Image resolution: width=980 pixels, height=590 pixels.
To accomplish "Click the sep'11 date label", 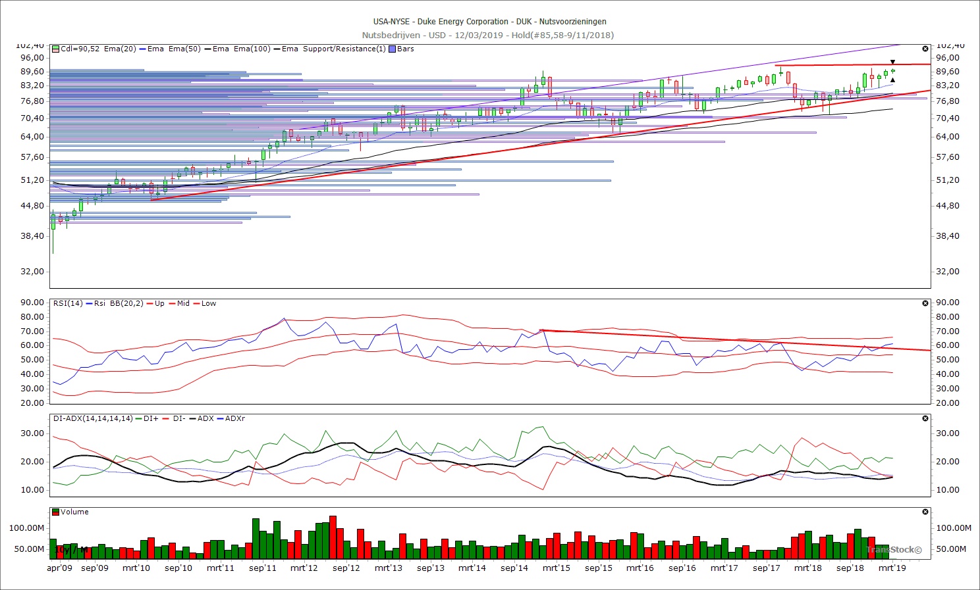I will (263, 568).
